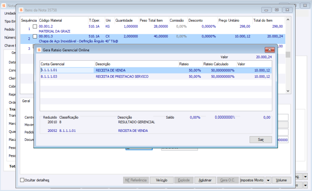
Task: Click the items grid scroll-up arrow
Action: pos(288,20)
